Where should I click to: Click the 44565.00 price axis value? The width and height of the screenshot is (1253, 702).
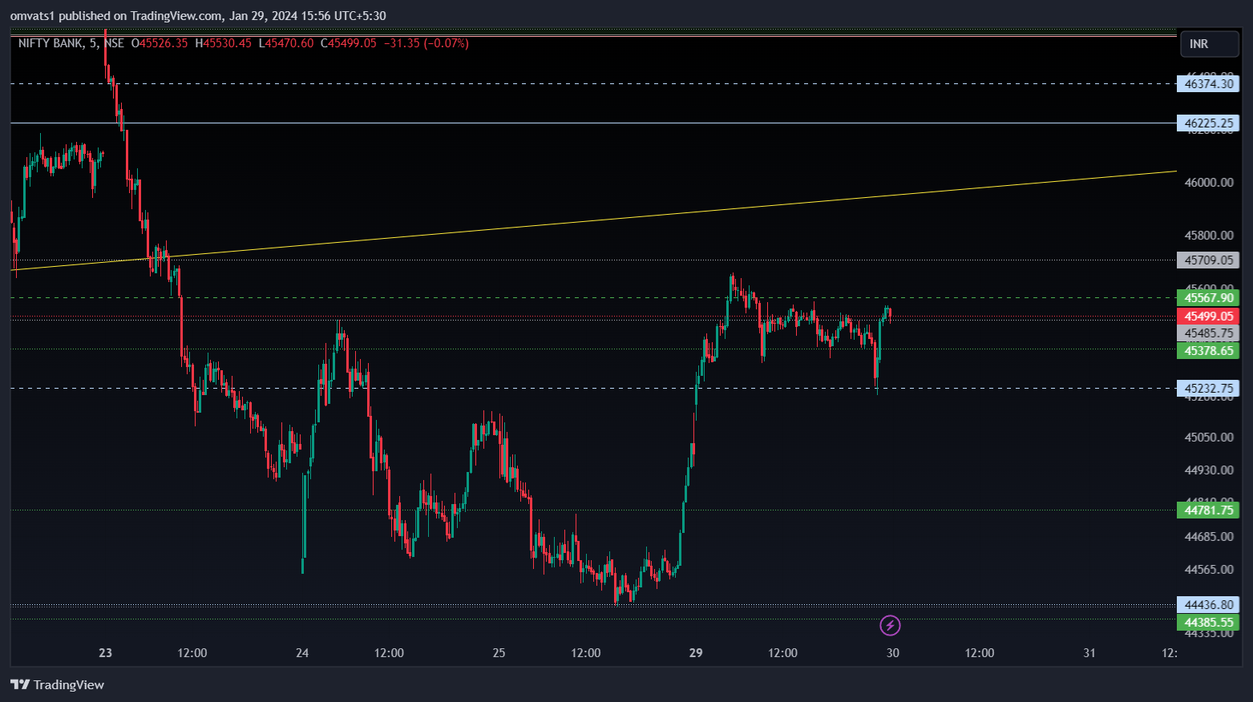(x=1209, y=570)
